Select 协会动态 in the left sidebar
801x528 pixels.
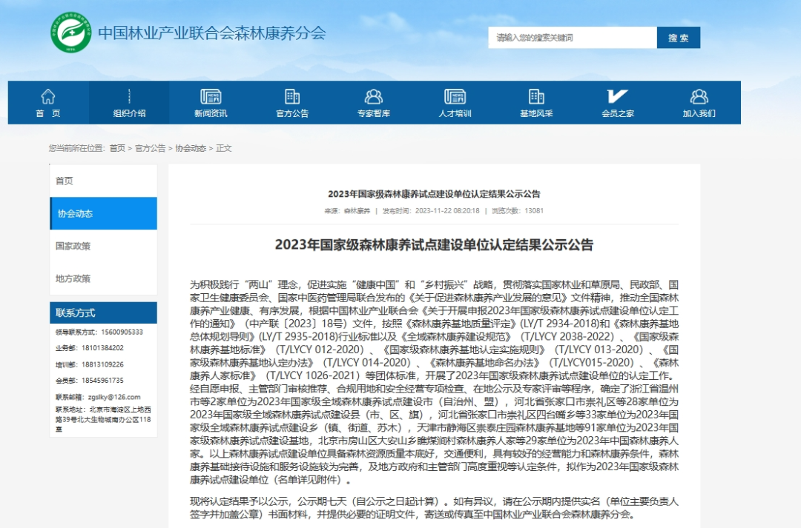[x=103, y=213]
